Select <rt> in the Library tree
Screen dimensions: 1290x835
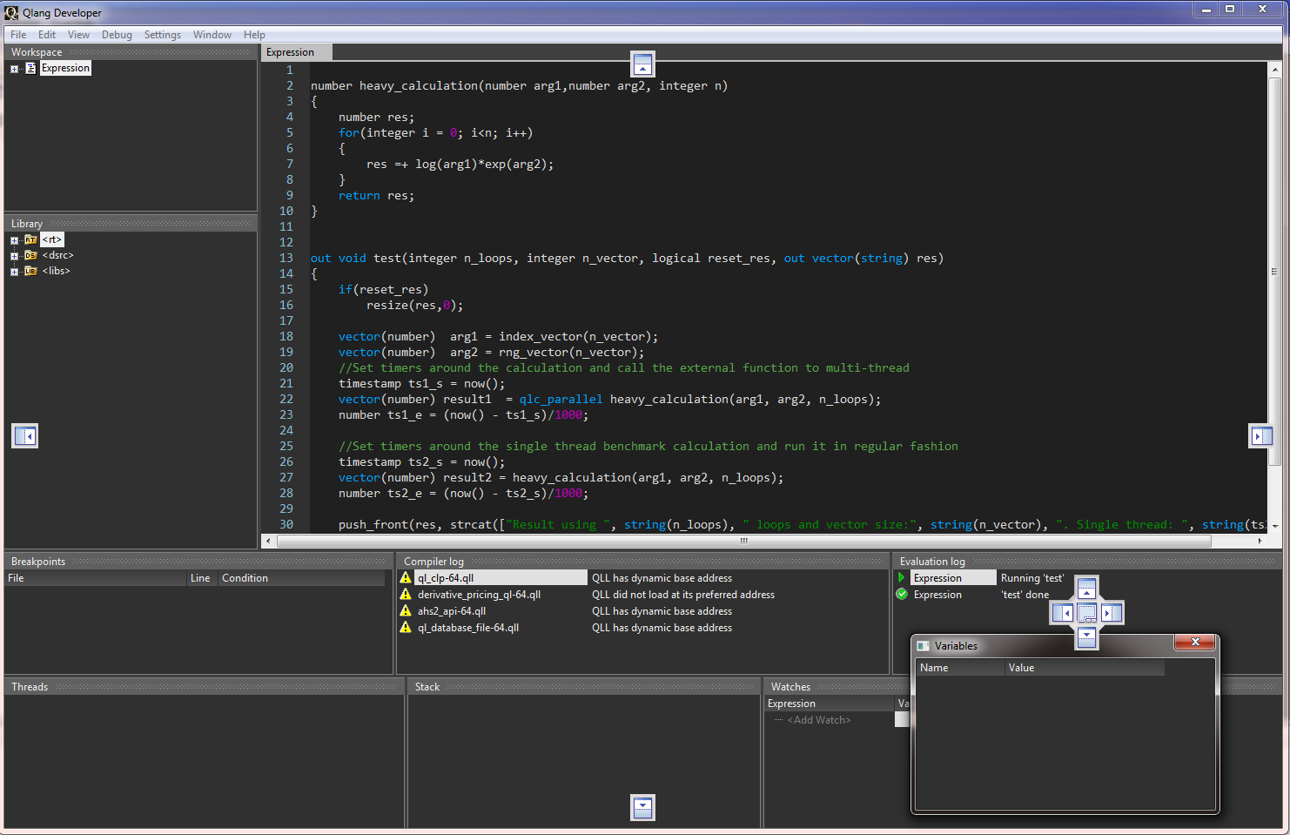52,239
